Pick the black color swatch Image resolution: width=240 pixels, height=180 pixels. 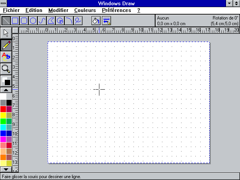(9, 103)
